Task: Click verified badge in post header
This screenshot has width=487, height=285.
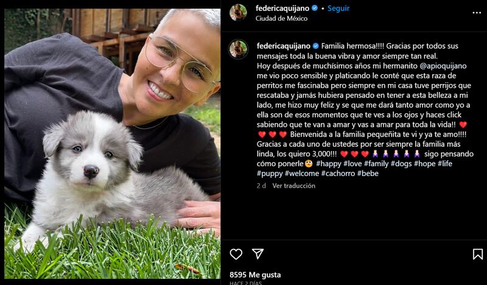Action: [315, 8]
